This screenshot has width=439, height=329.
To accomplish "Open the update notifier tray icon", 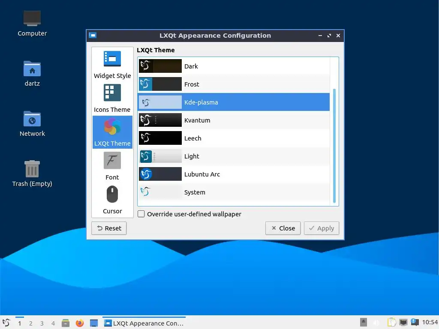I will point(415,322).
